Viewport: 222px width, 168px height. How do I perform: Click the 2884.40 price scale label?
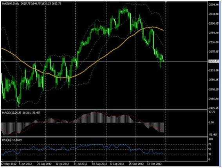(214, 5)
